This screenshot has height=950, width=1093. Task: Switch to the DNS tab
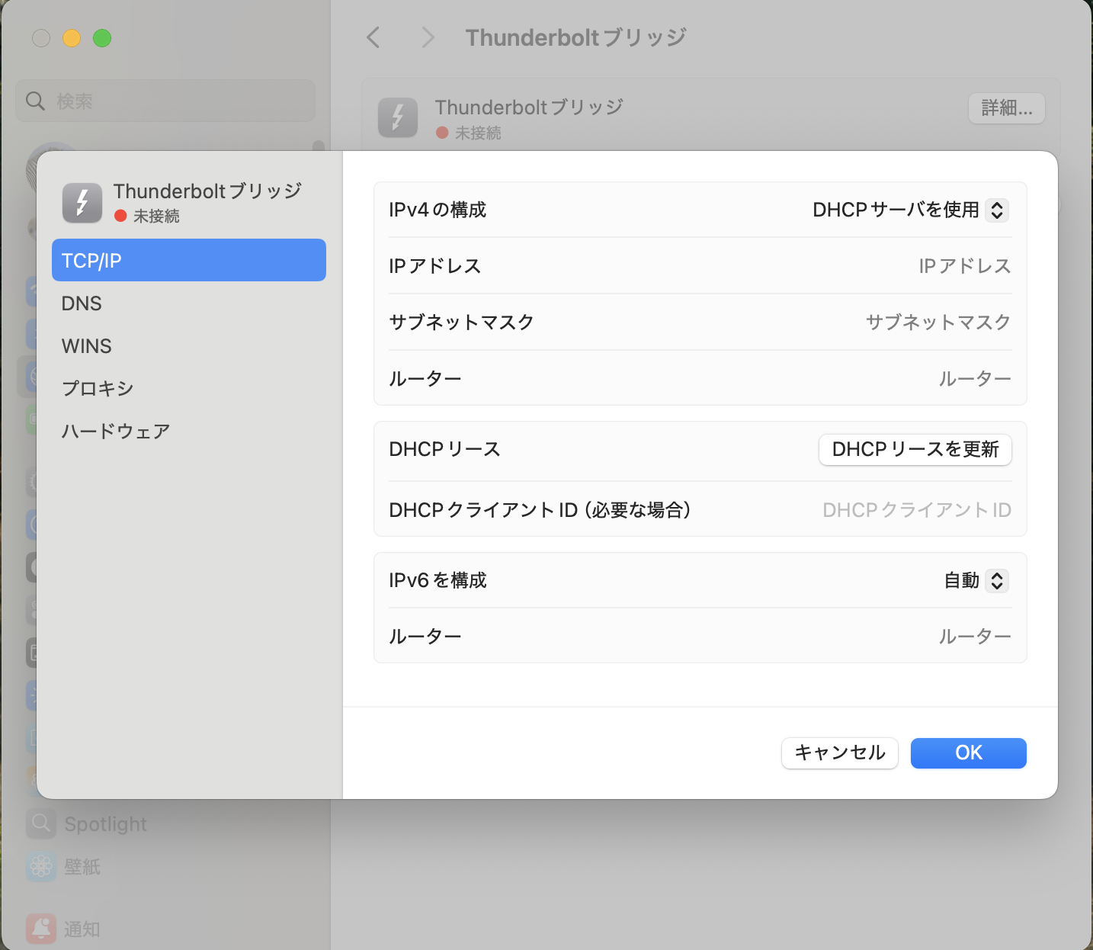188,303
